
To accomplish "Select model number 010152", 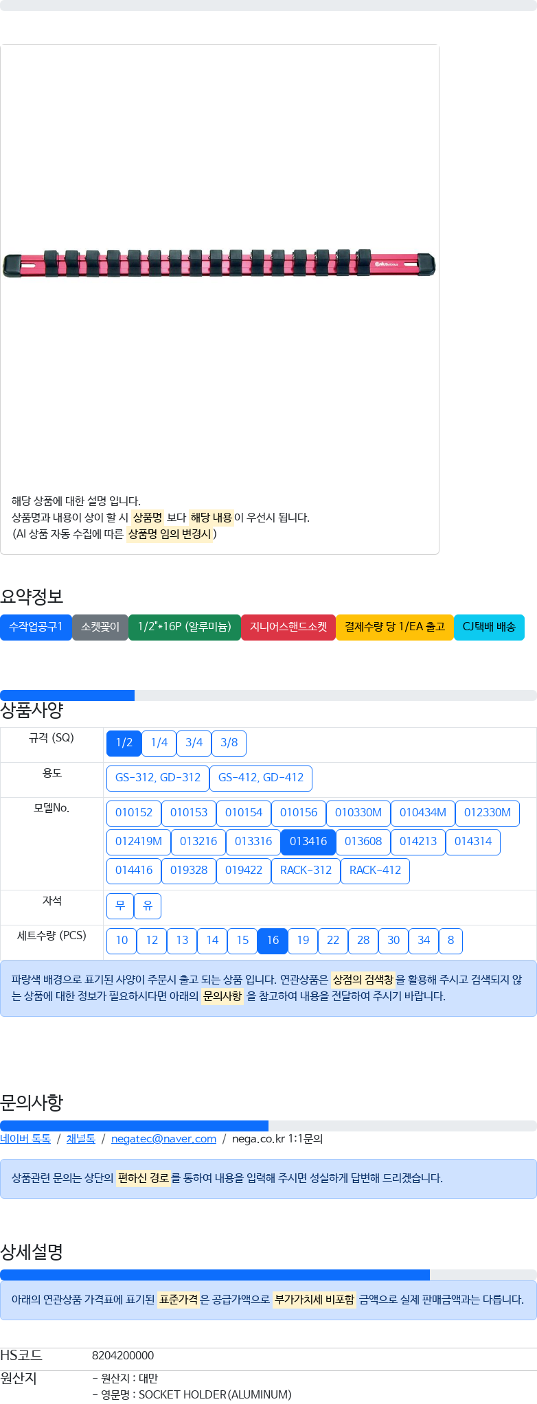I will [x=134, y=813].
